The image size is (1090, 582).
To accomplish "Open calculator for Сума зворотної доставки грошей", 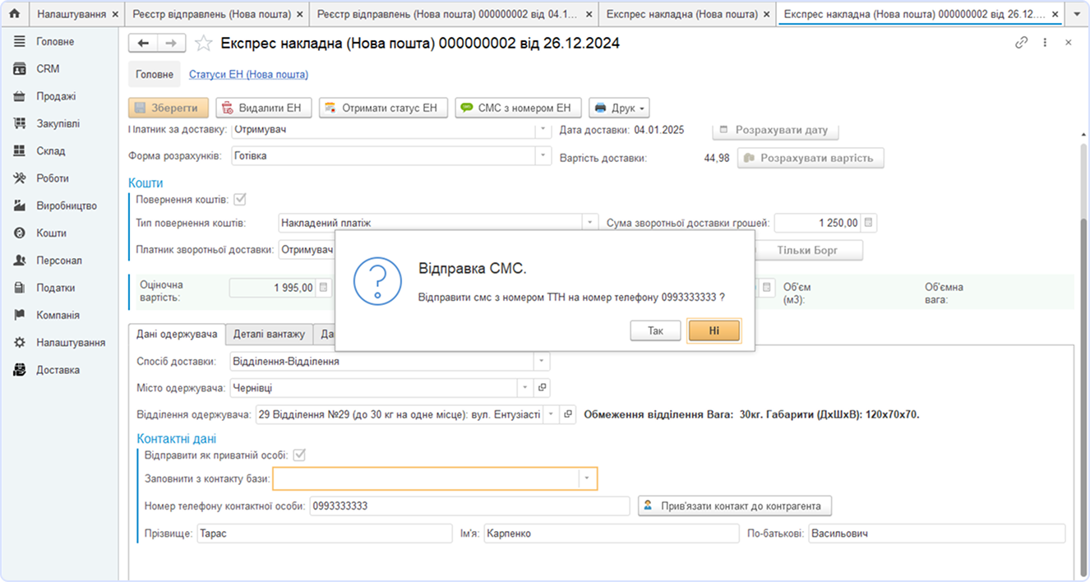I will click(x=870, y=223).
